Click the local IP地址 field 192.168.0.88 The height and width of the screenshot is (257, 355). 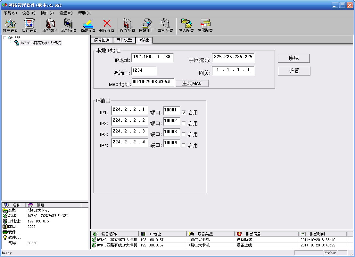153,58
